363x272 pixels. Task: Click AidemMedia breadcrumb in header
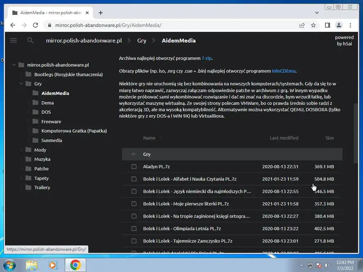click(179, 40)
